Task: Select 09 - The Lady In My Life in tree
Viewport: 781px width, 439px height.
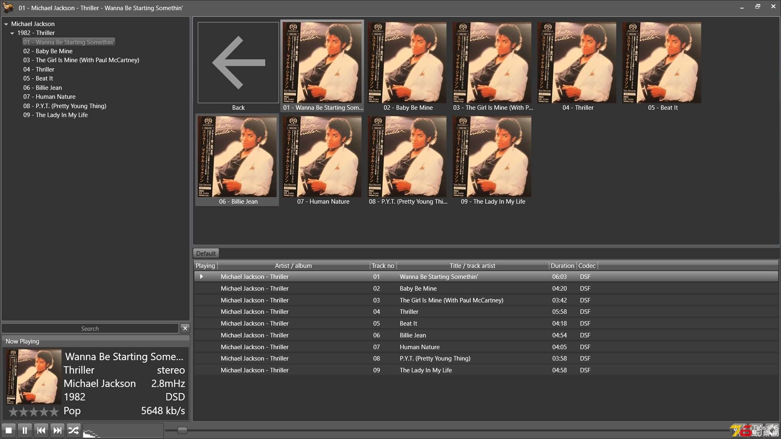Action: (x=56, y=115)
